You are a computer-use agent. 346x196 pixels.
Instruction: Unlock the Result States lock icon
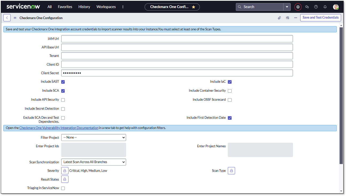(x=65, y=179)
